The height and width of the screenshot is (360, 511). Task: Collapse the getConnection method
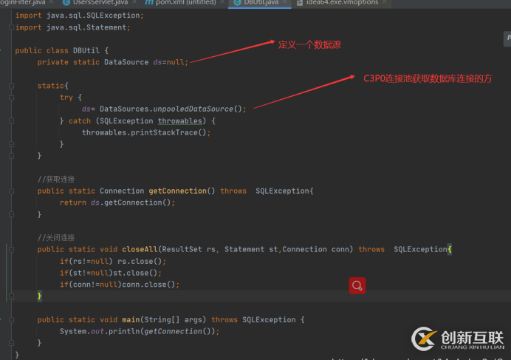[11, 191]
